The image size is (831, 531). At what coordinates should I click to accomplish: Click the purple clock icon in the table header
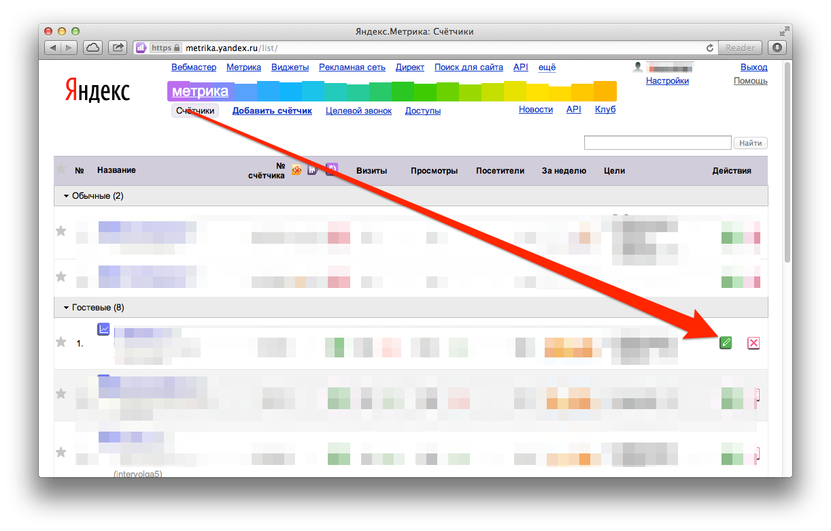point(332,170)
